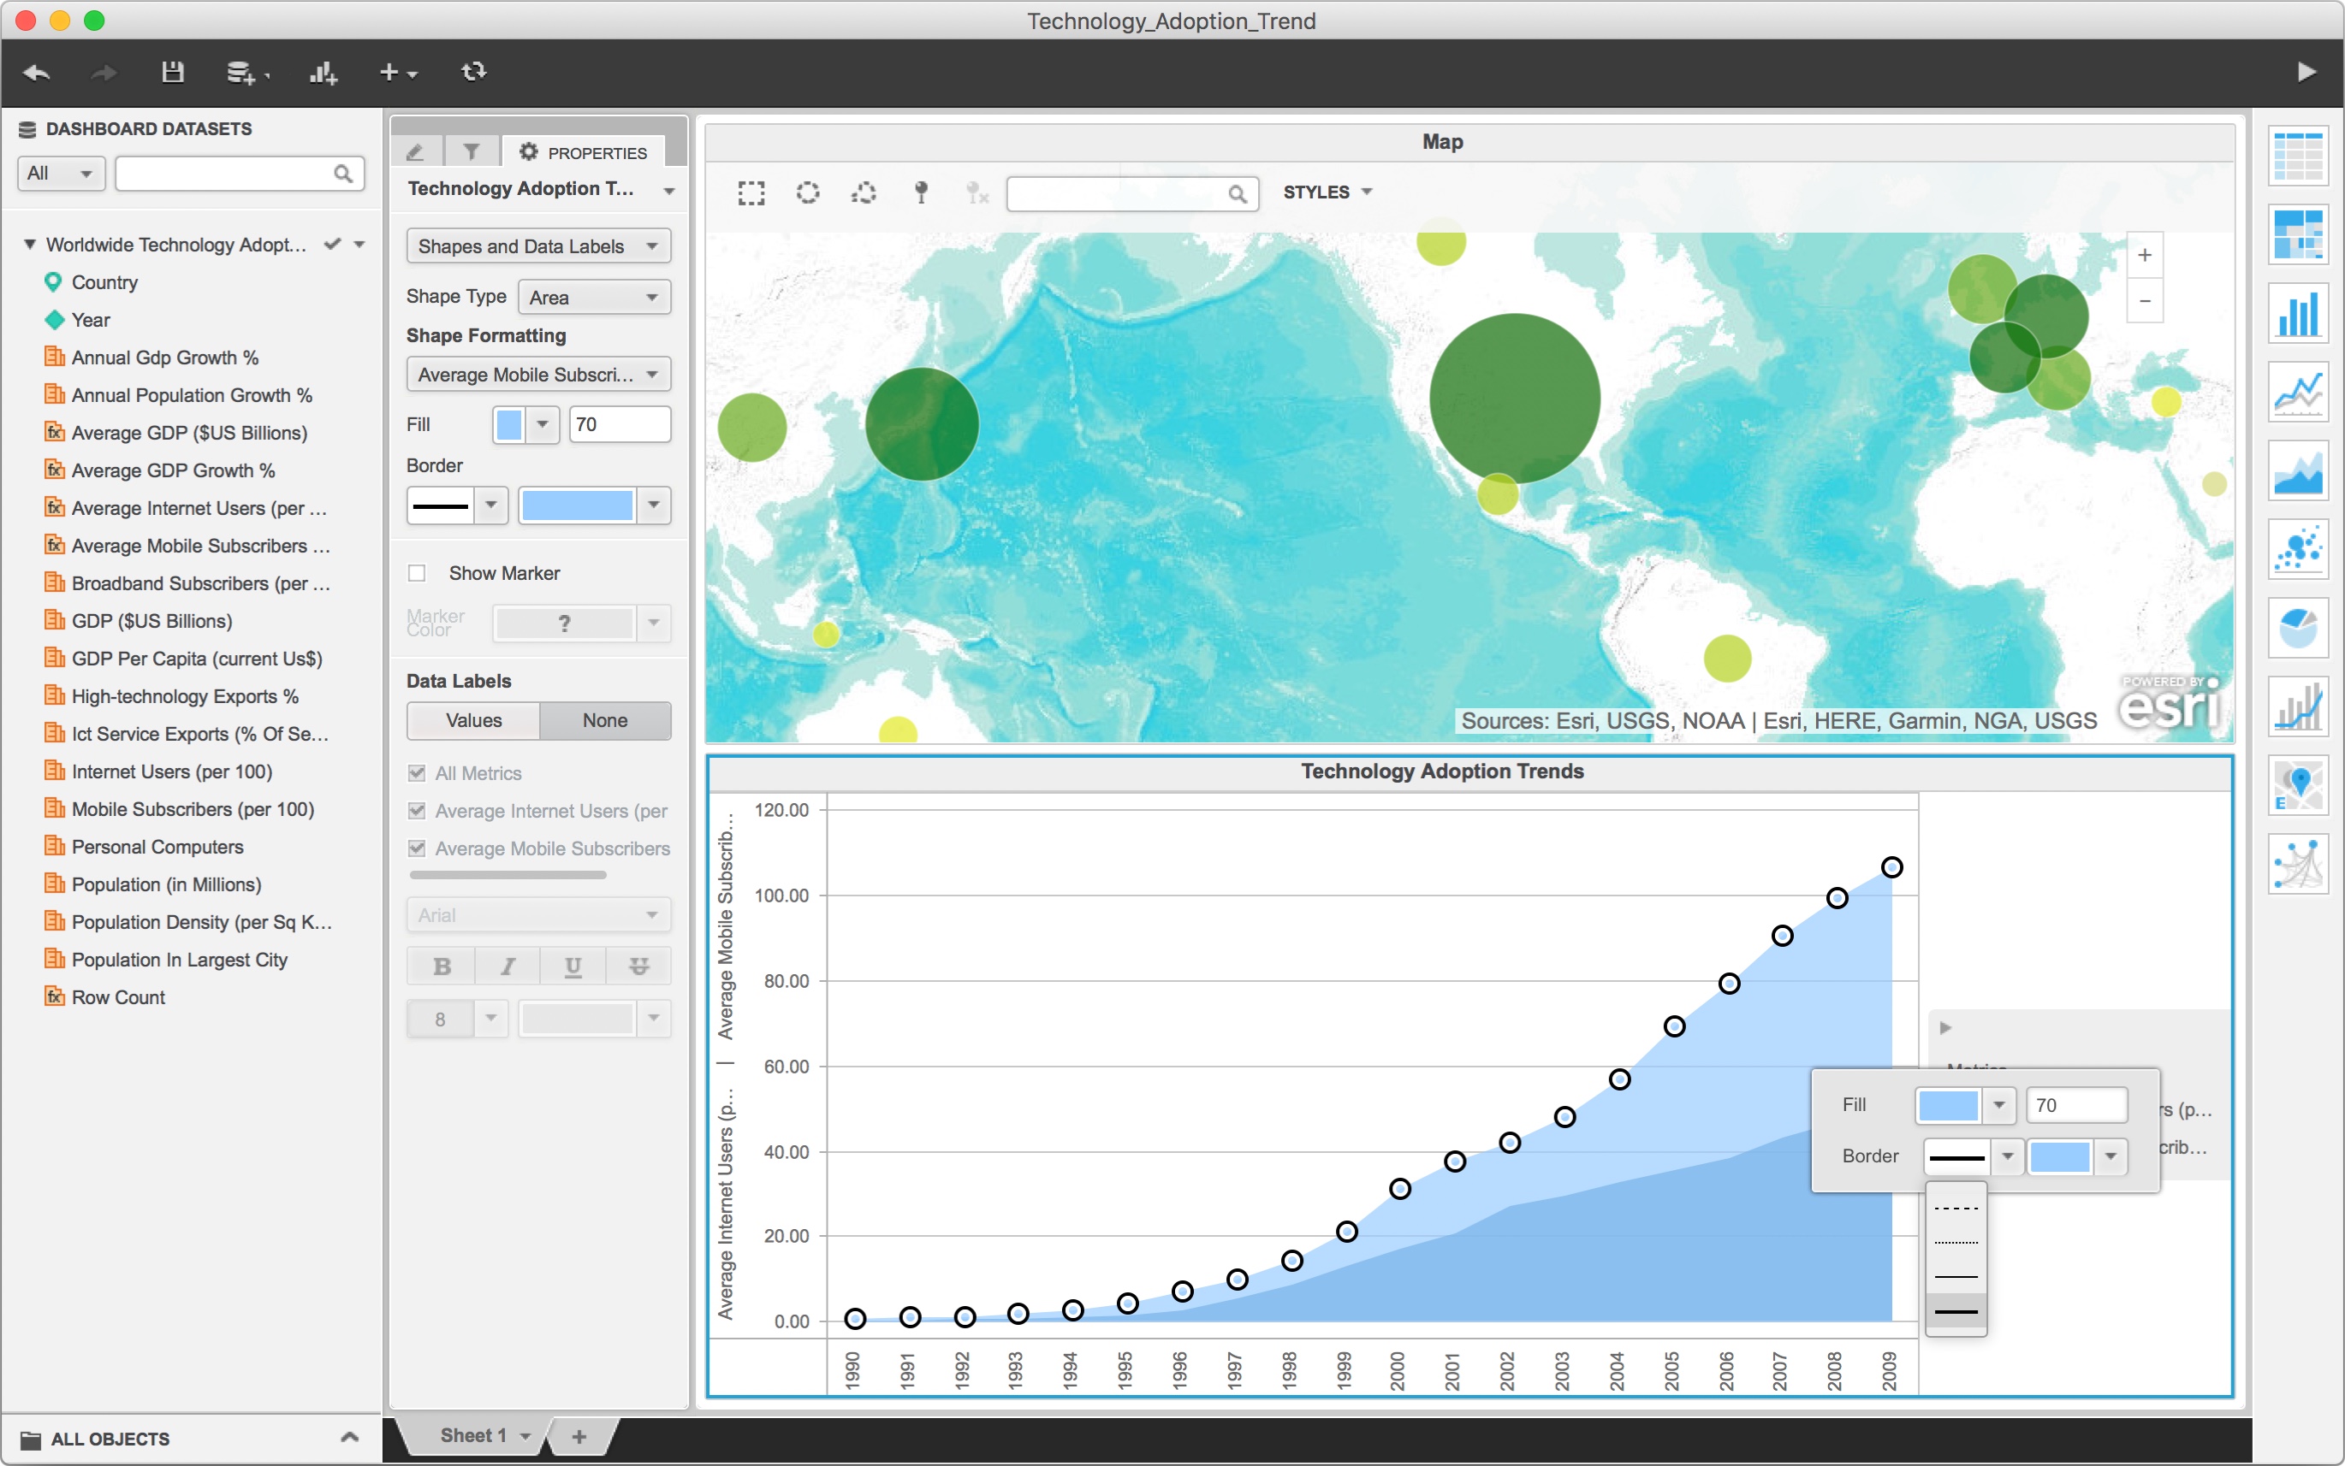This screenshot has height=1466, width=2345.
Task: Select the Personal Computers metric
Action: pos(157,847)
